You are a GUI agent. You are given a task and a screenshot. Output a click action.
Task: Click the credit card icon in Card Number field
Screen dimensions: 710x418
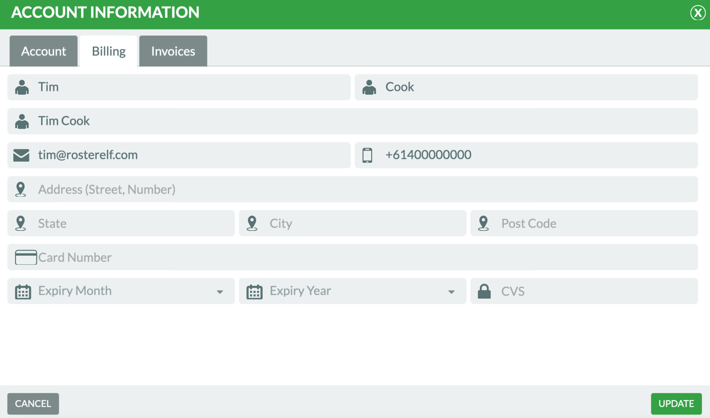click(x=26, y=257)
